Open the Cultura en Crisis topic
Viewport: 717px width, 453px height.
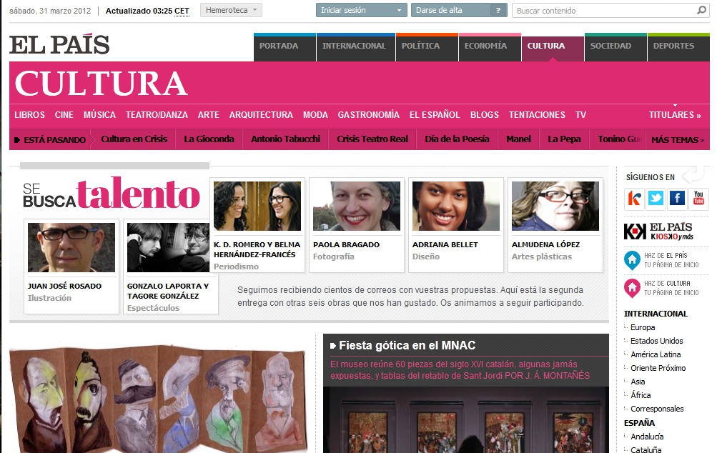(134, 139)
